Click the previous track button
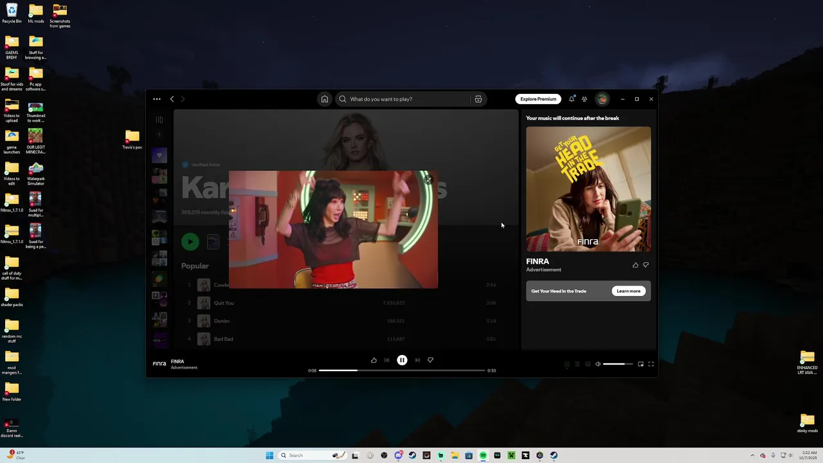This screenshot has height=463, width=823. pos(386,360)
